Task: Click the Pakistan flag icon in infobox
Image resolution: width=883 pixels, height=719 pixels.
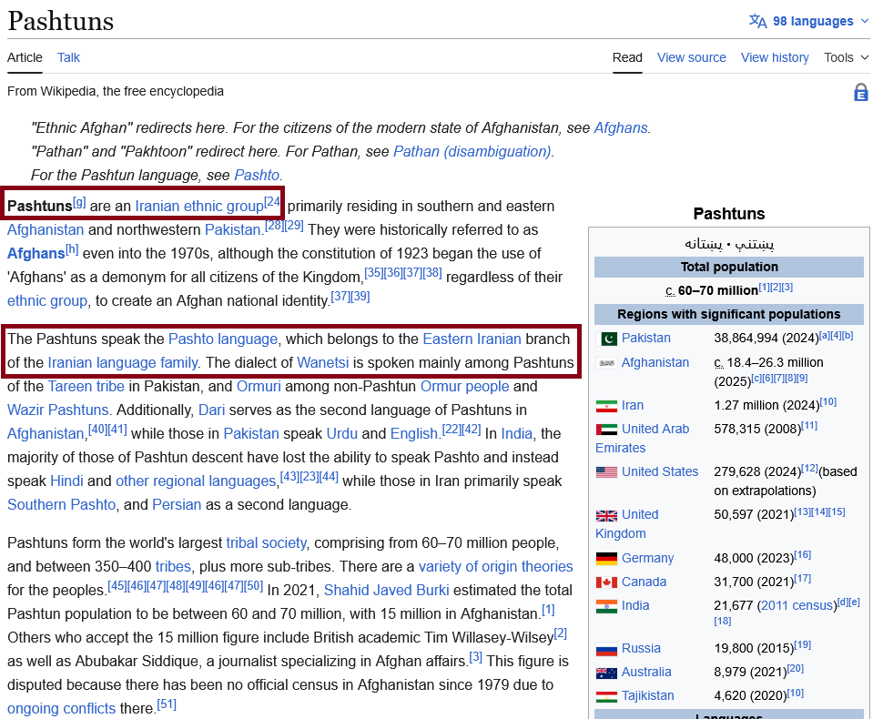Action: (x=607, y=339)
